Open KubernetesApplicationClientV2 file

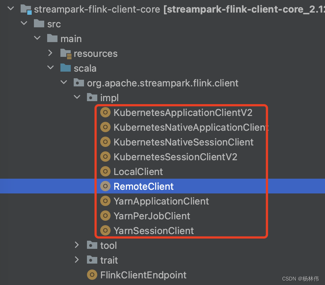click(183, 113)
